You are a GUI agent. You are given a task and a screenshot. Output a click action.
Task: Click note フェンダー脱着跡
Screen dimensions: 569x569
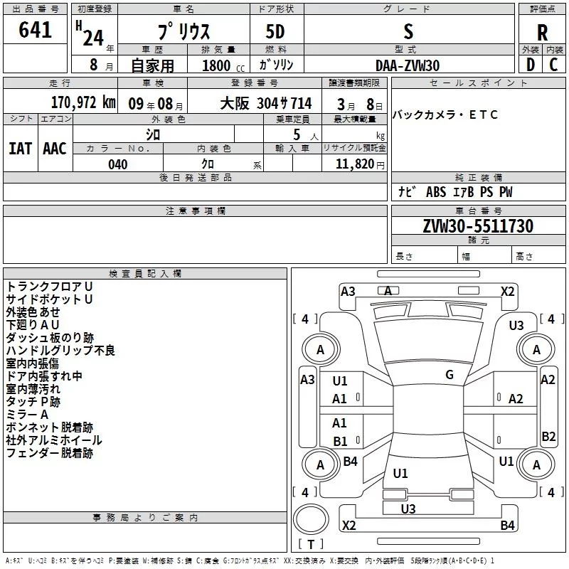[x=50, y=453]
